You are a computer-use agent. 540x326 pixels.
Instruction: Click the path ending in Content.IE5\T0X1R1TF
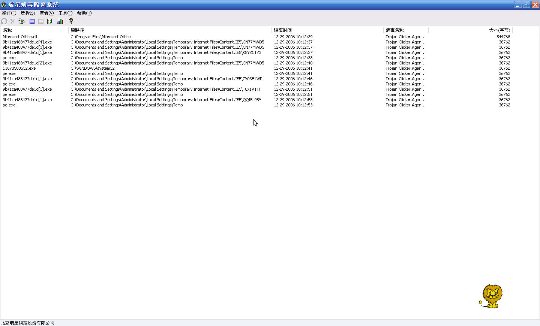pos(166,89)
